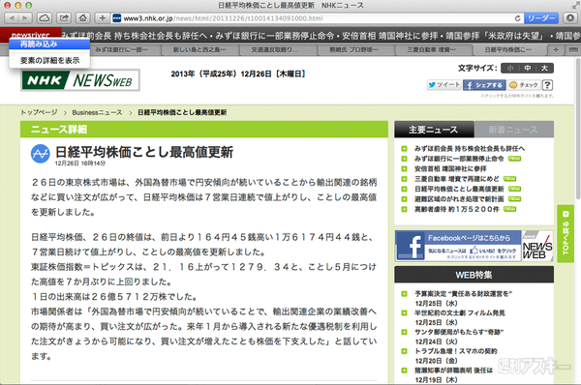Open the downloads icon at toolbar right

[570, 17]
